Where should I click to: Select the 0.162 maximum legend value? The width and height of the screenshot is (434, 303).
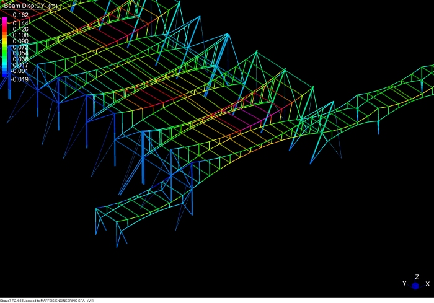pos(20,15)
